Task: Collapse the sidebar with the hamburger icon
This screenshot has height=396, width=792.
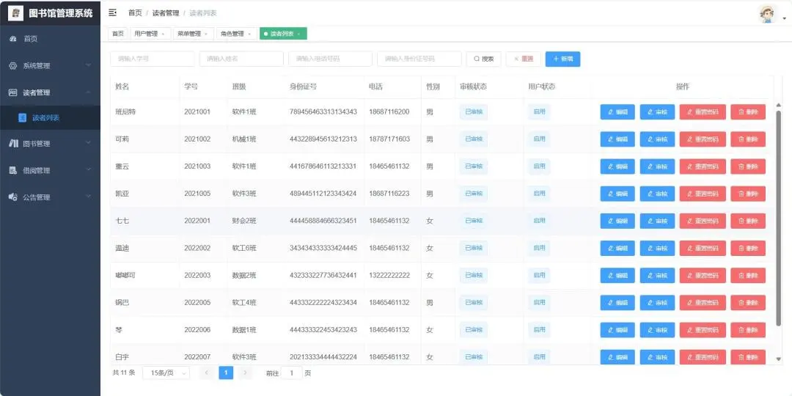Action: (113, 12)
